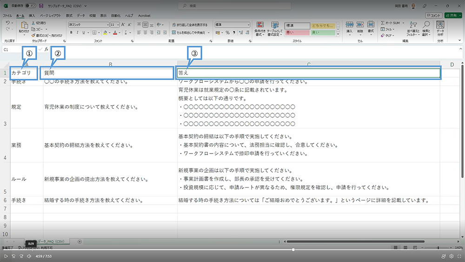Expand the Merge and Center (セルを結合して中央揃え) dropdown arrow
The height and width of the screenshot is (262, 465).
[209, 33]
